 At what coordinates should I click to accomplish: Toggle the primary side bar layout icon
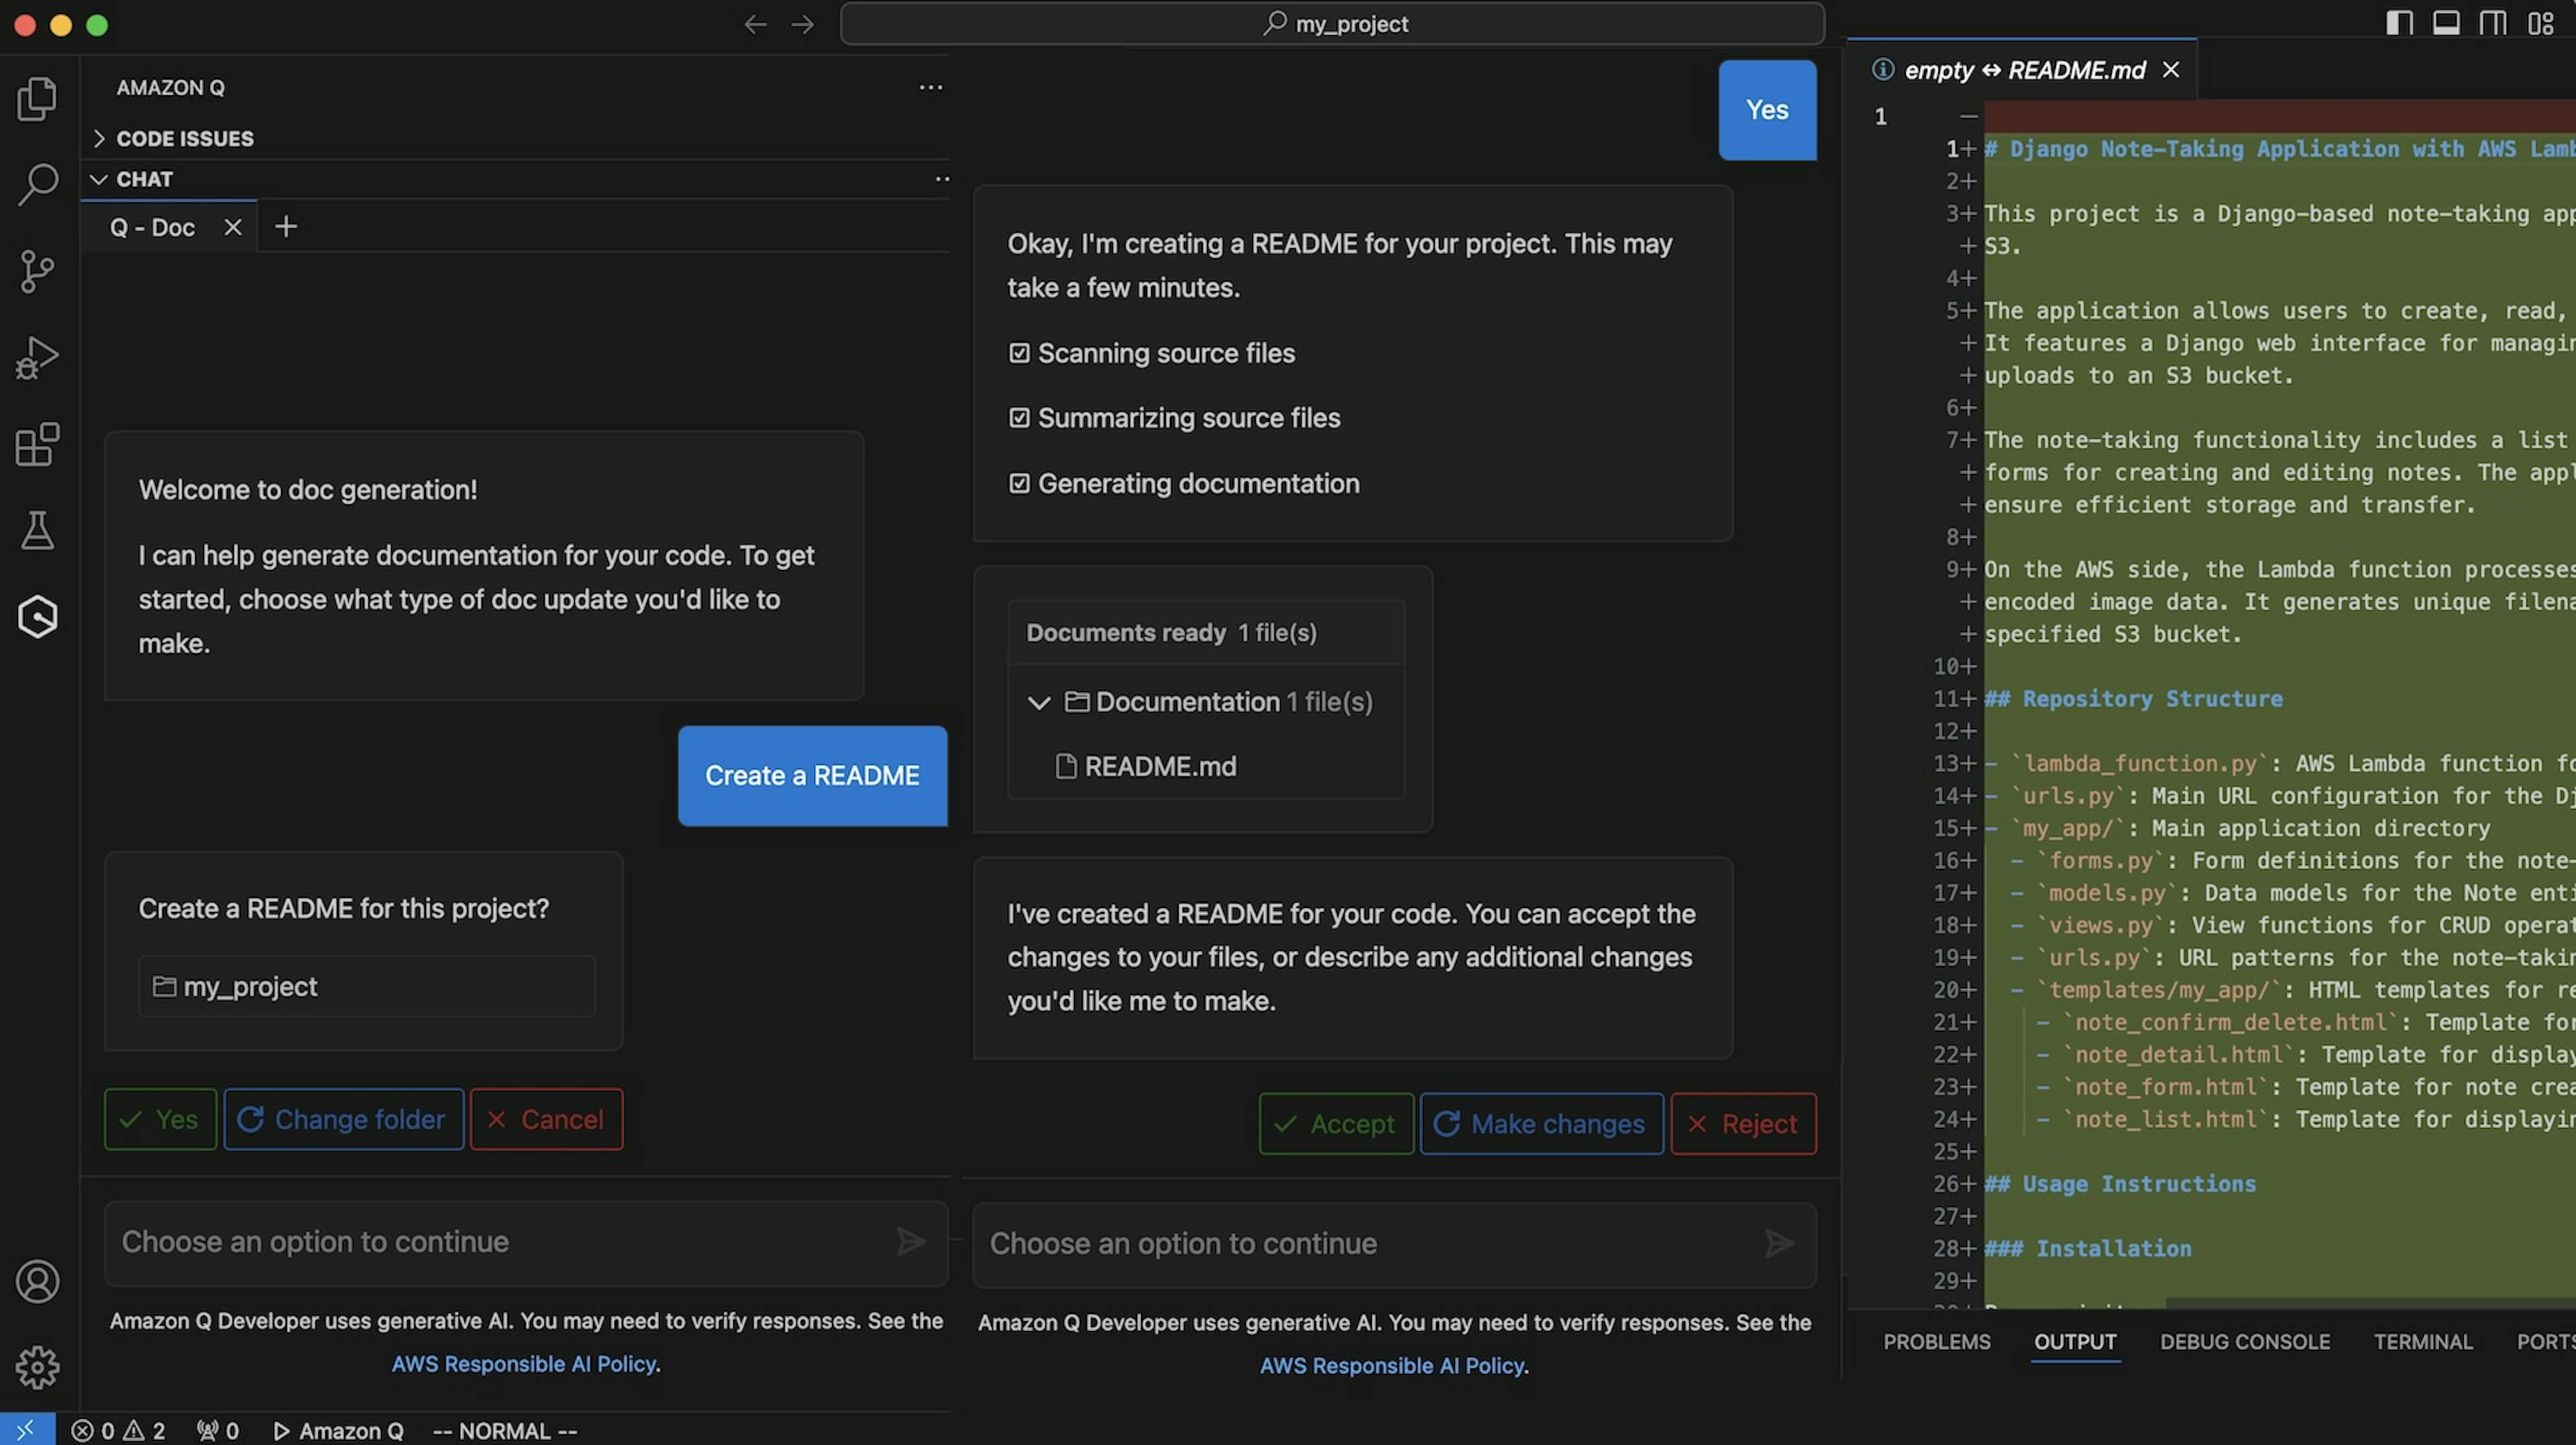2399,23
